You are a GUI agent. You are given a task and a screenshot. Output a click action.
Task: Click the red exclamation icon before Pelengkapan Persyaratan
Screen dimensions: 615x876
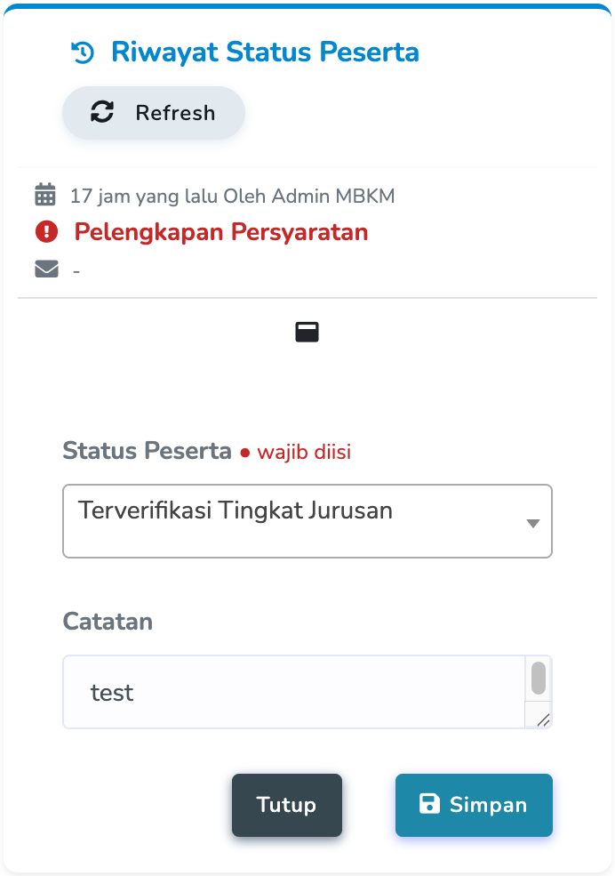(46, 231)
